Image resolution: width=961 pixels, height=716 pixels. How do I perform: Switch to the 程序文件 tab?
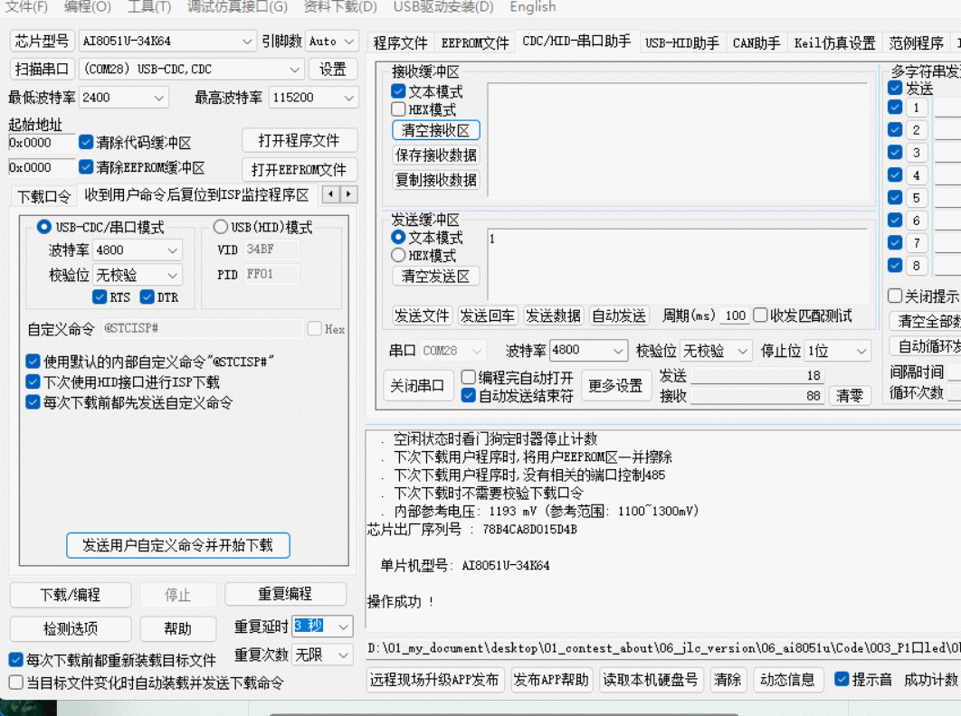[x=400, y=42]
